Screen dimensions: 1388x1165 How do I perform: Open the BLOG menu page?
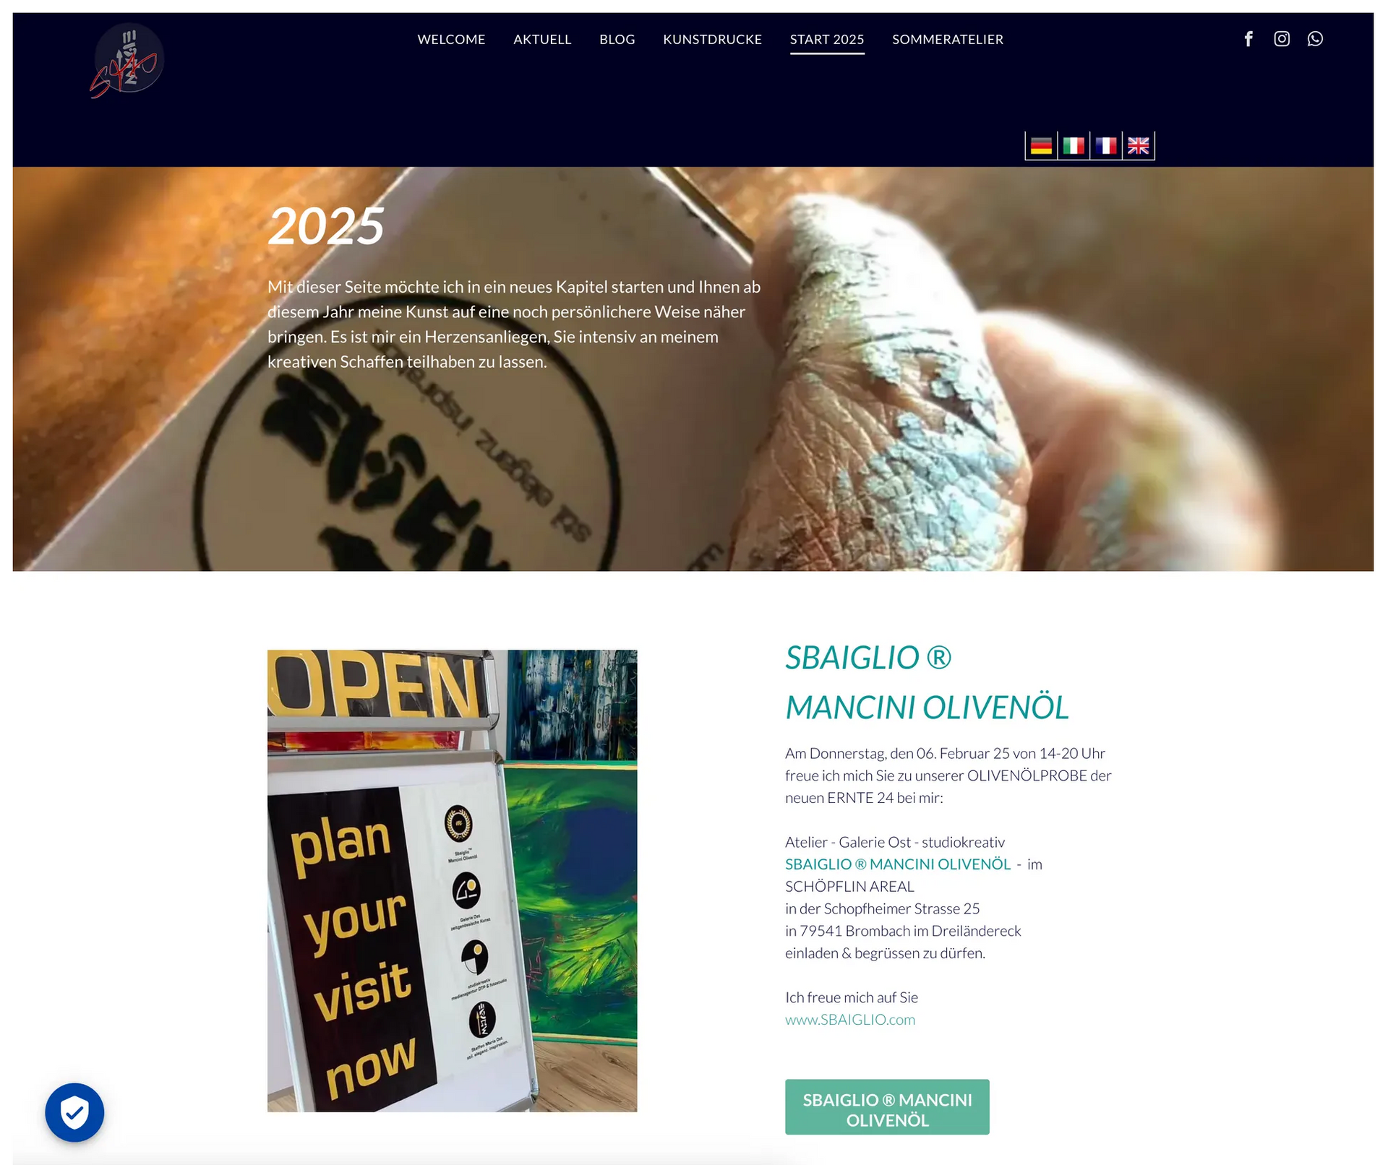(617, 40)
